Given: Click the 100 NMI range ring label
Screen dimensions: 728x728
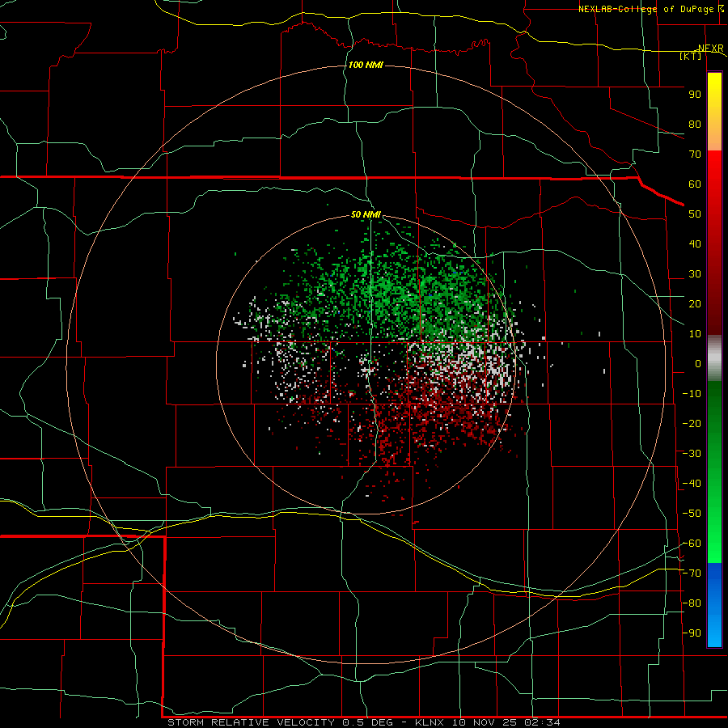Looking at the screenshot, I should [x=366, y=65].
